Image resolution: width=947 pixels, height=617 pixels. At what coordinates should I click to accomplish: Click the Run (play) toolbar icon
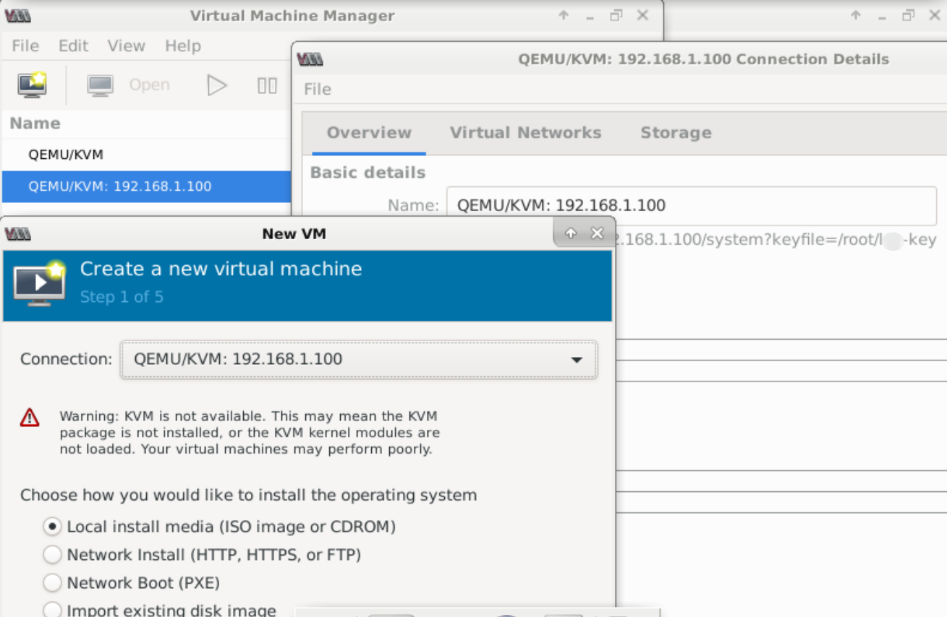click(x=217, y=85)
